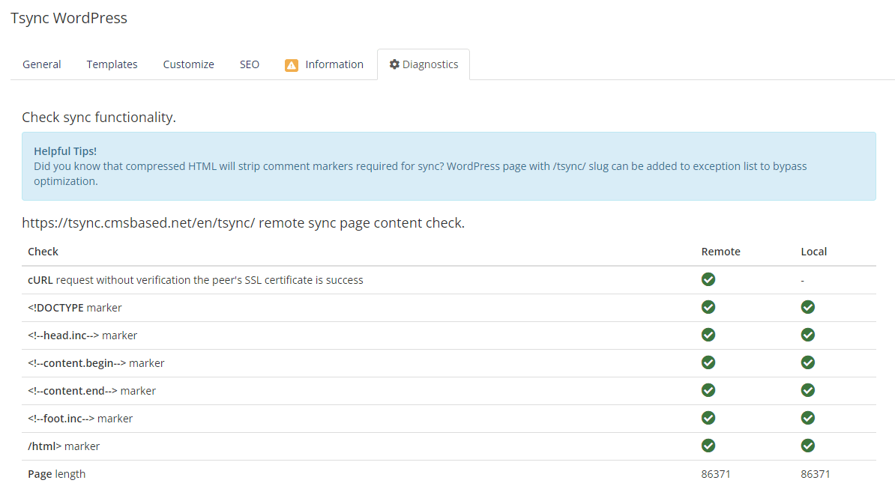Select the Diagnostics tab
The height and width of the screenshot is (501, 895).
tap(424, 64)
